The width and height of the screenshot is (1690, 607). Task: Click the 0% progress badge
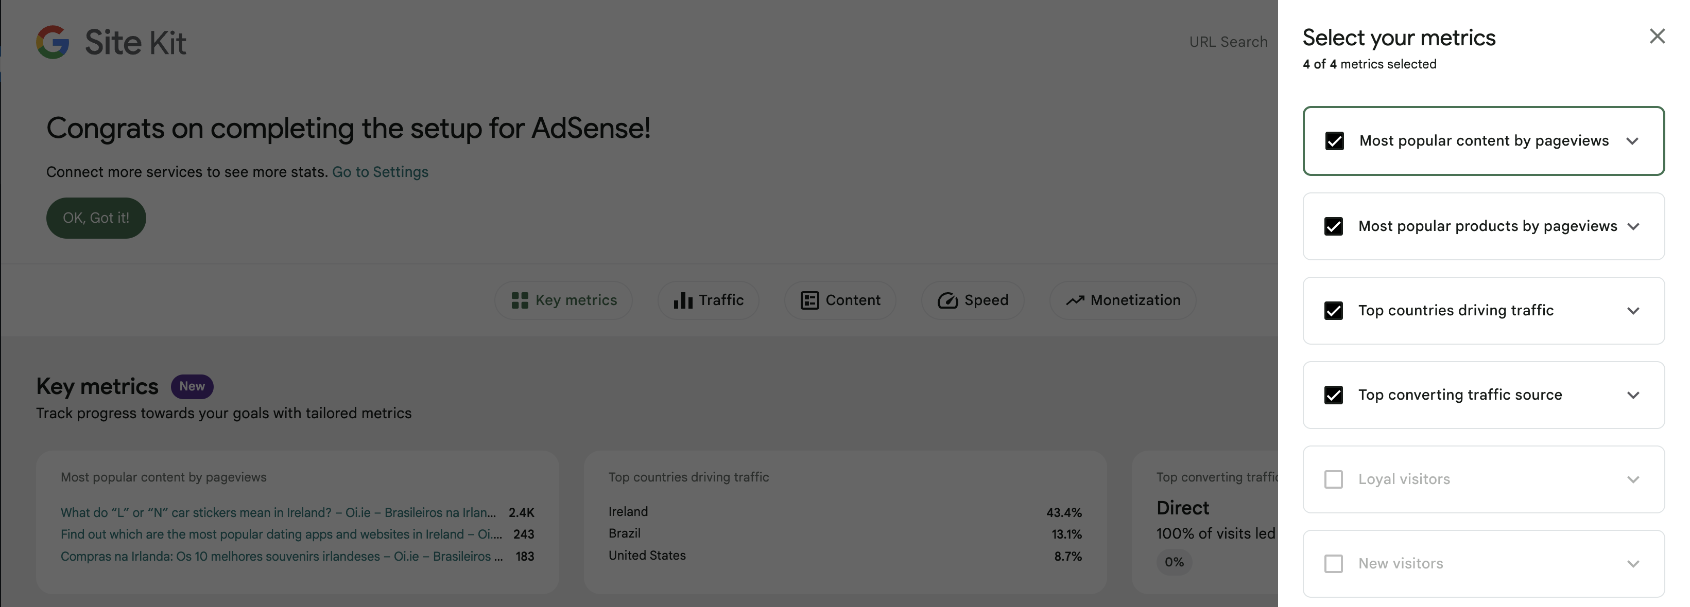[1175, 562]
